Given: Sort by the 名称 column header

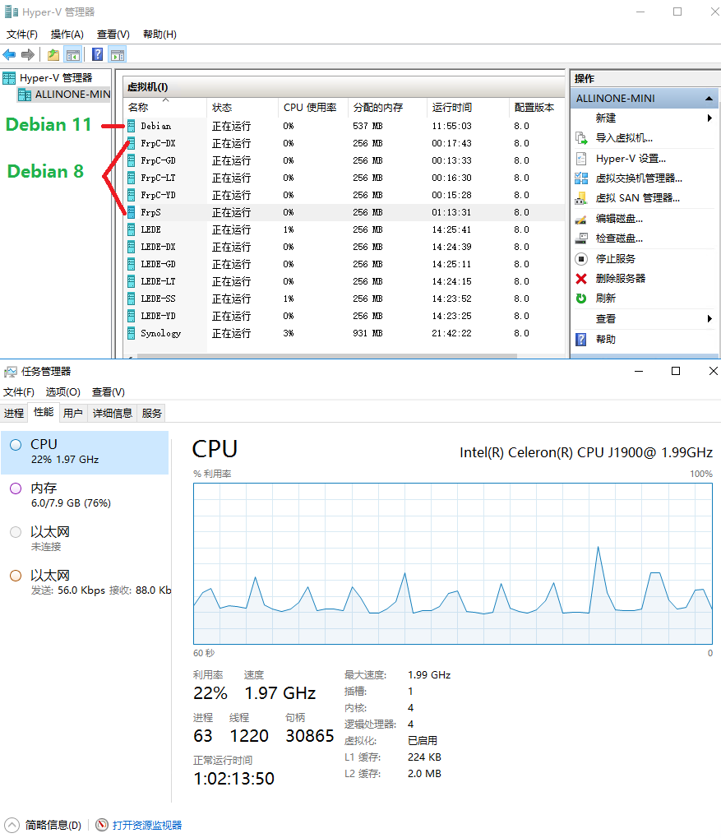Looking at the screenshot, I should (165, 108).
